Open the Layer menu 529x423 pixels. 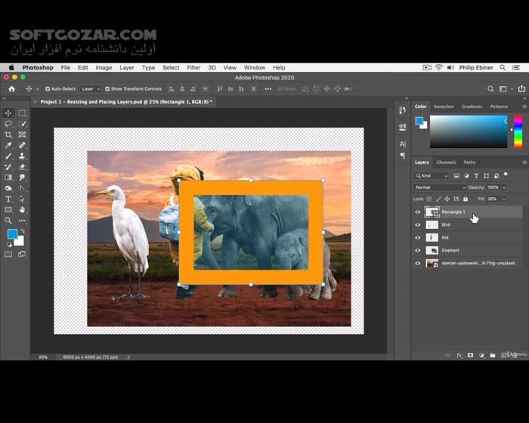tap(127, 67)
